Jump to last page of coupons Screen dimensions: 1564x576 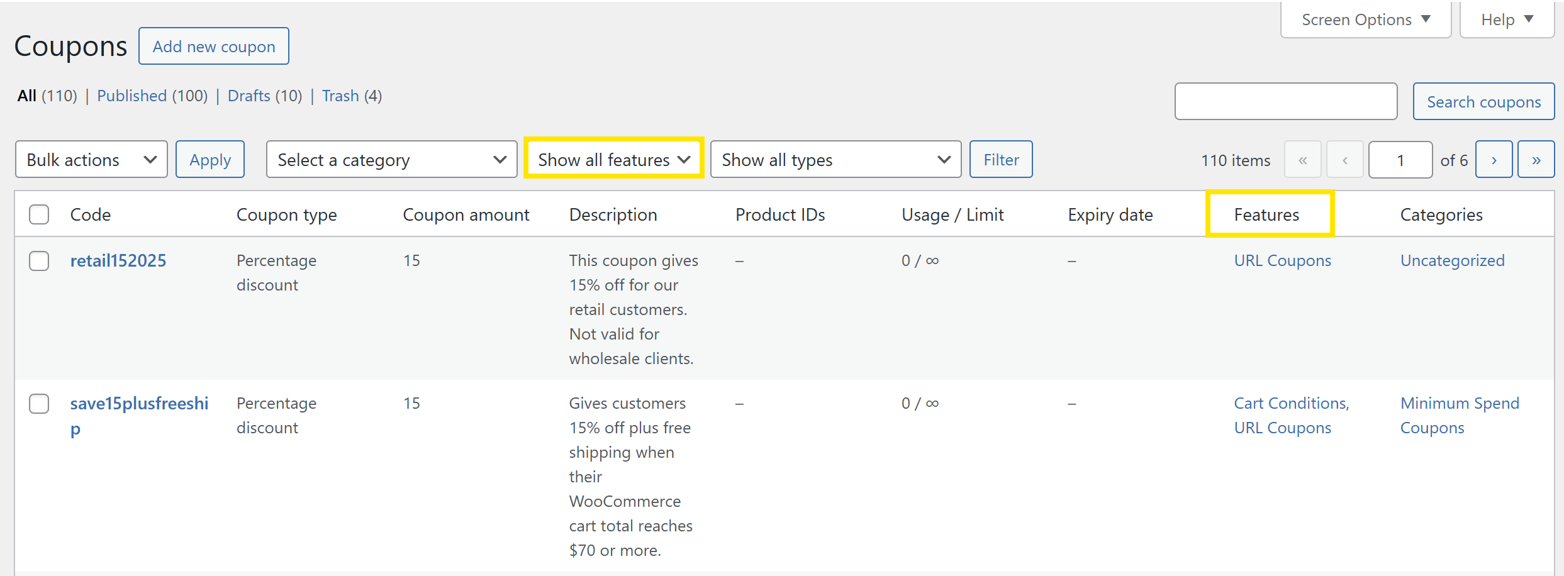pos(1536,160)
